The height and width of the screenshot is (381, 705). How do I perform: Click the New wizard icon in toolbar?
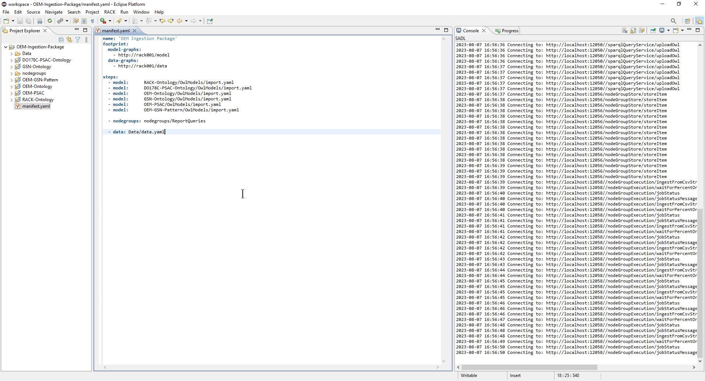6,21
